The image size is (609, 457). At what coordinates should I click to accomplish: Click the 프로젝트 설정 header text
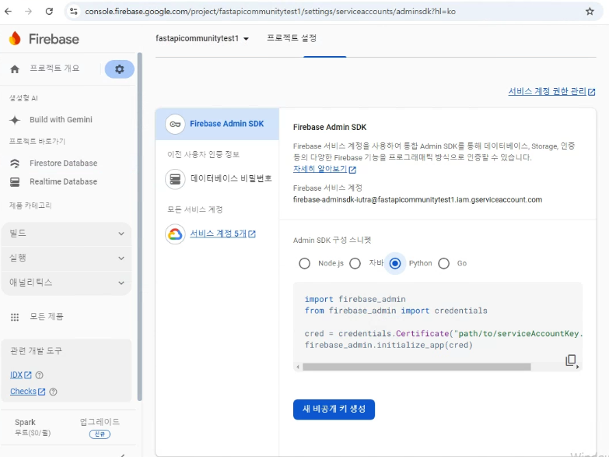click(x=292, y=38)
